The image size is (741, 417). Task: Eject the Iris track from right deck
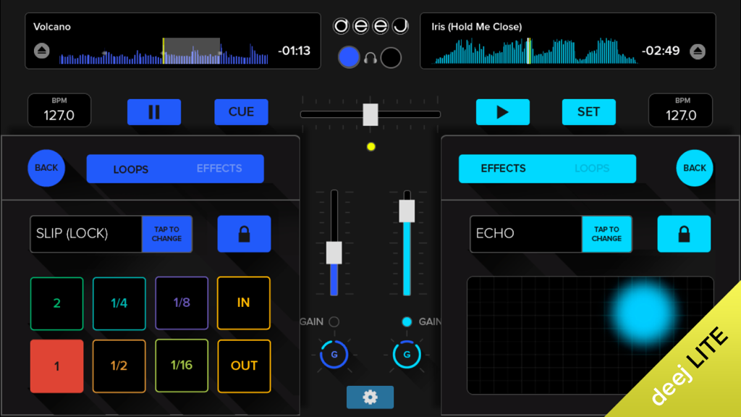[696, 51]
